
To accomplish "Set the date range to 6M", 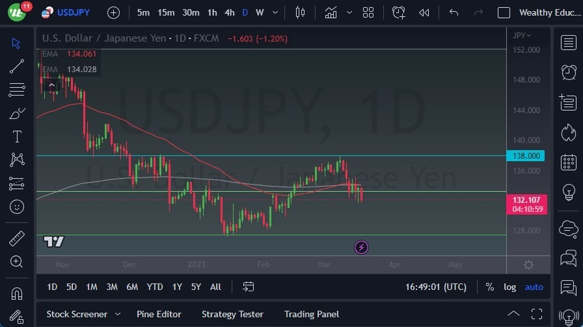I will click(x=132, y=287).
